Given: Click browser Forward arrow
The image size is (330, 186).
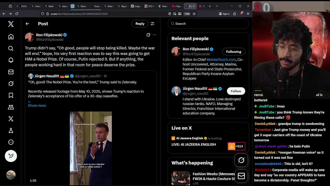Looking at the screenshot, I should (x=10, y=14).
